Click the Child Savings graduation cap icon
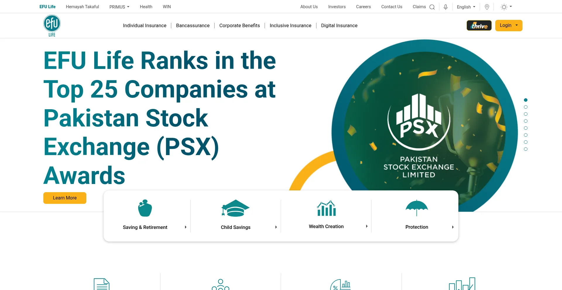 (x=235, y=208)
